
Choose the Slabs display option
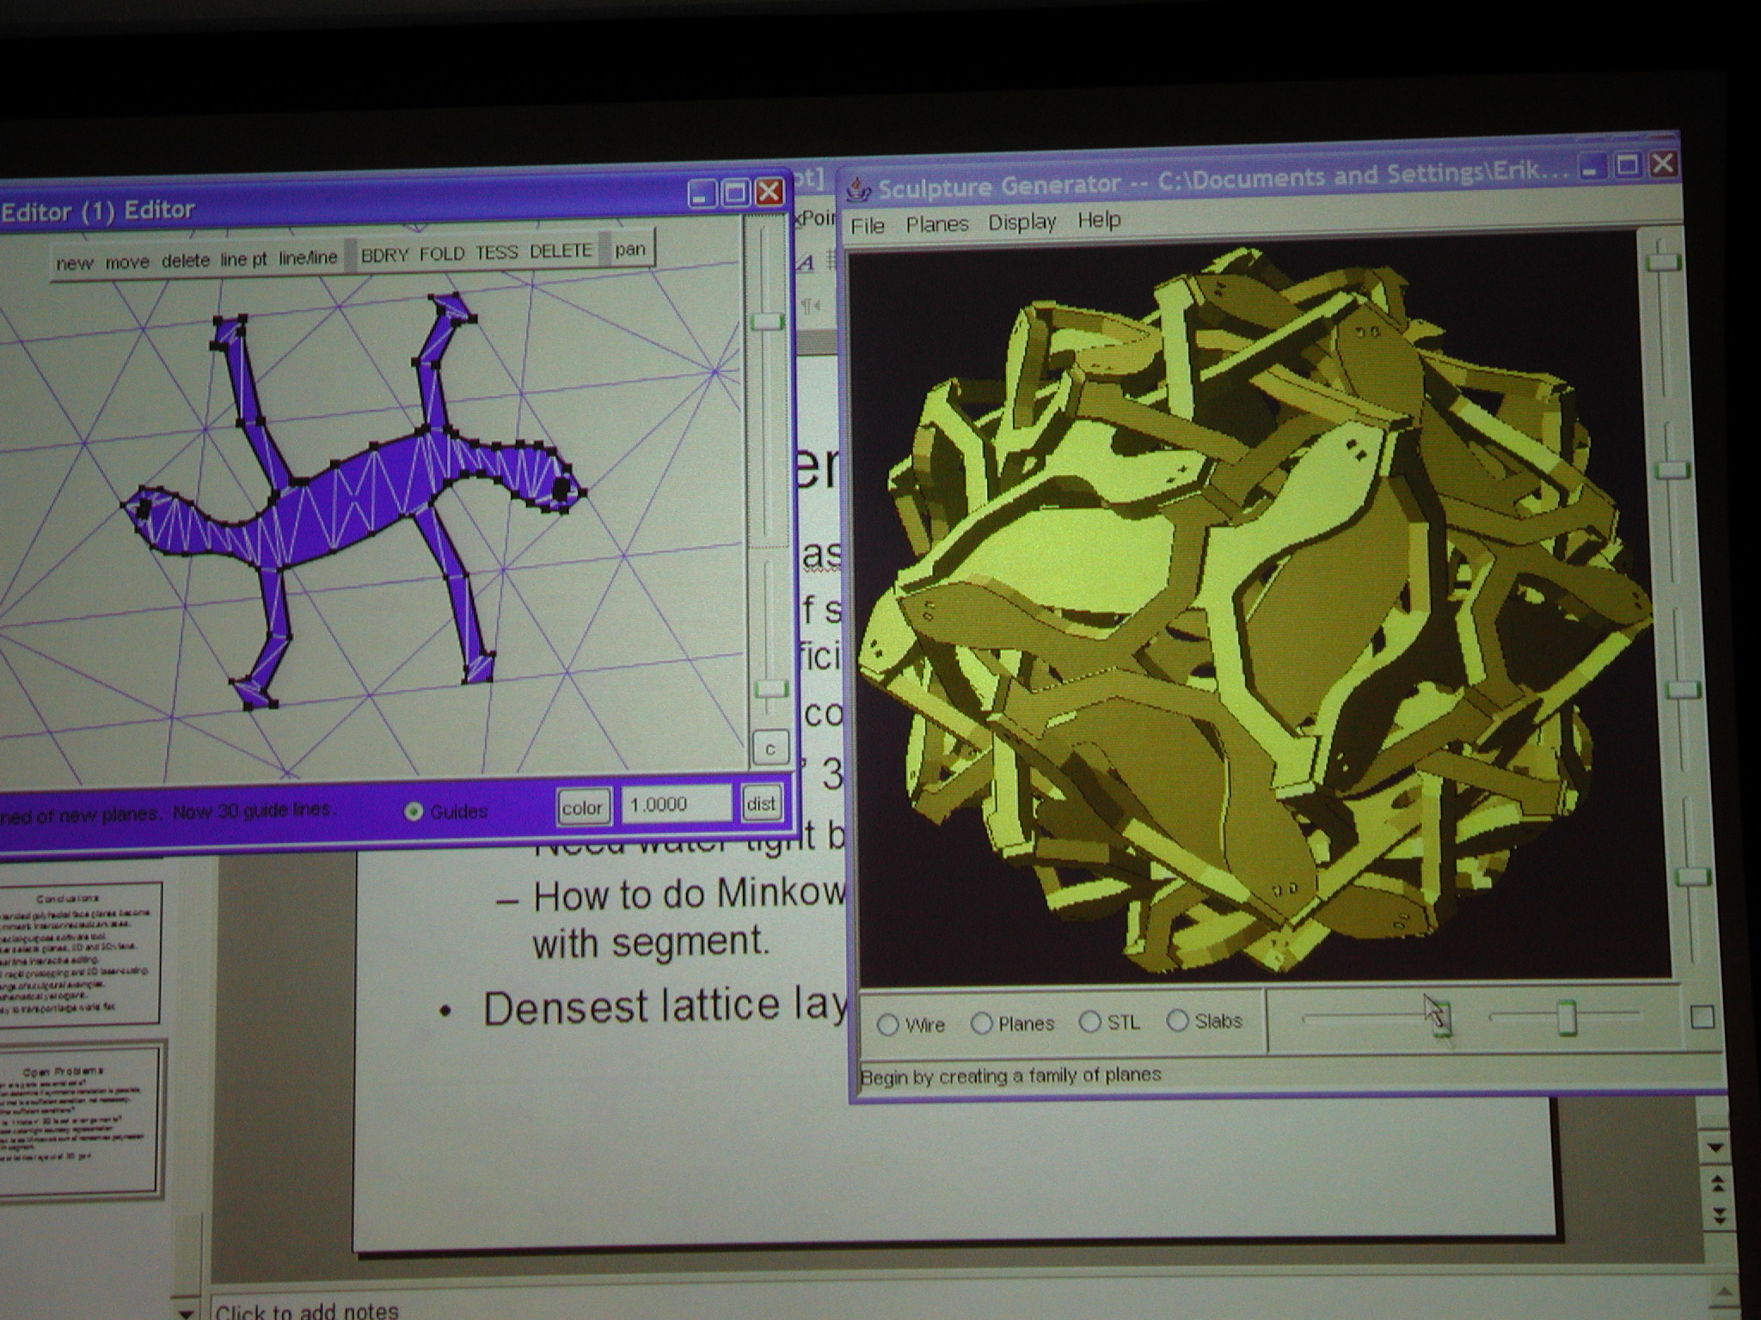point(1177,1021)
